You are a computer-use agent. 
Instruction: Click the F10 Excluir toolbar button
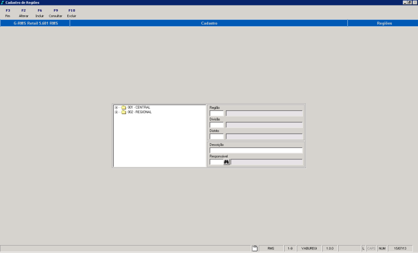pos(72,13)
